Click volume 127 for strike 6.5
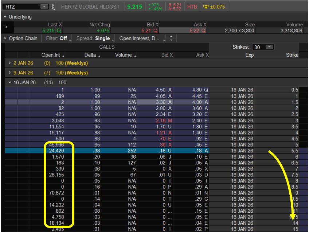The width and height of the screenshot is (309, 233). tap(132, 163)
